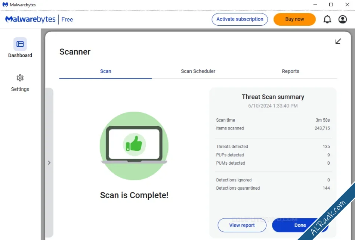
Task: Click the Buy now button
Action: 294,19
